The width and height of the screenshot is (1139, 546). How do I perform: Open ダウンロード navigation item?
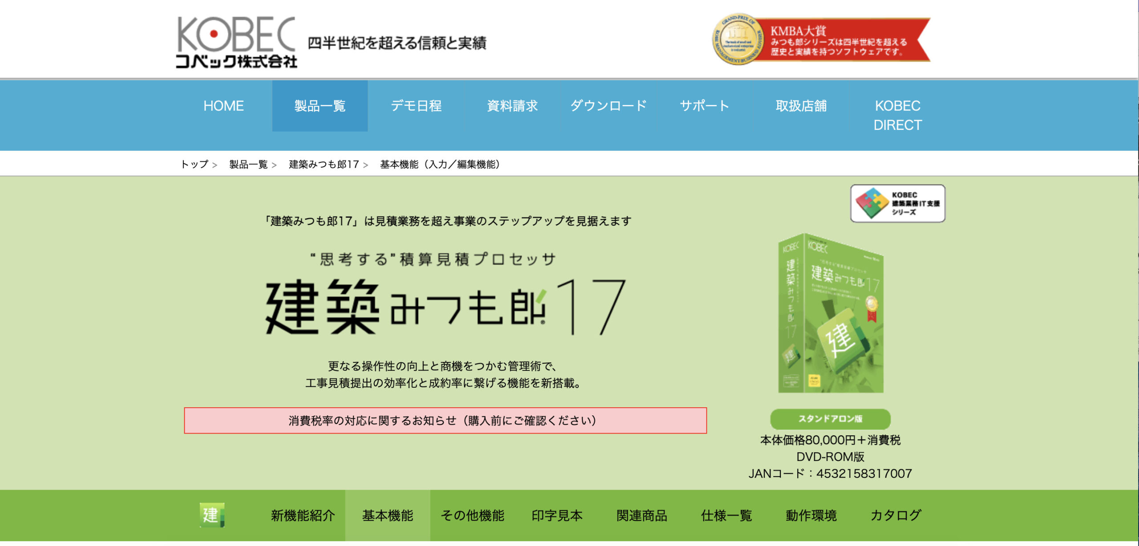pos(608,106)
